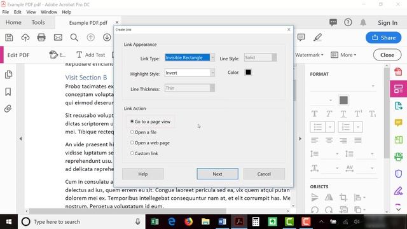Go to next page down arrow
Viewport: 407px width, 229px height.
pyautogui.click(x=107, y=38)
